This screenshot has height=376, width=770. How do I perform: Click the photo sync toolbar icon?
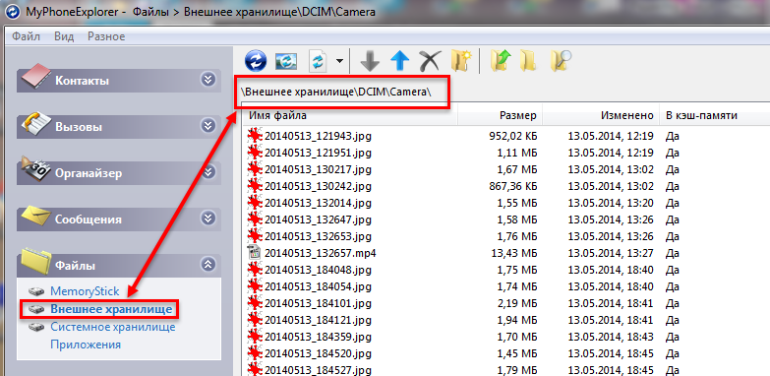[286, 61]
